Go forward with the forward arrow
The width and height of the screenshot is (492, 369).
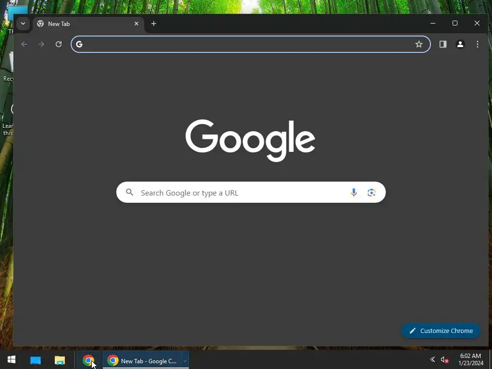[41, 44]
